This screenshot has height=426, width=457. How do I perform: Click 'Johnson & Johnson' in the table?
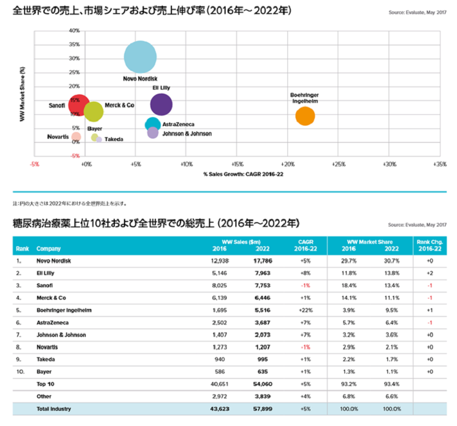(61, 335)
